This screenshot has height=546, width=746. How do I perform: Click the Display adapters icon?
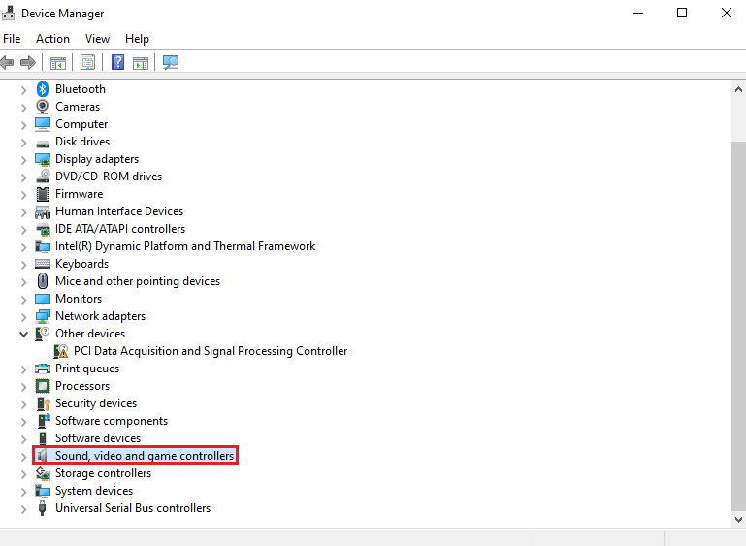point(43,159)
